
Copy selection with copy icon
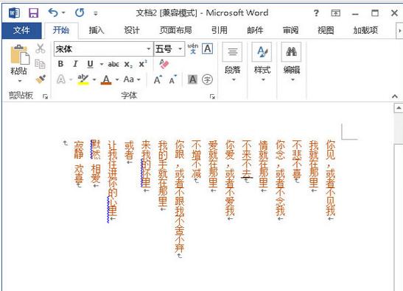pyautogui.click(x=40, y=64)
